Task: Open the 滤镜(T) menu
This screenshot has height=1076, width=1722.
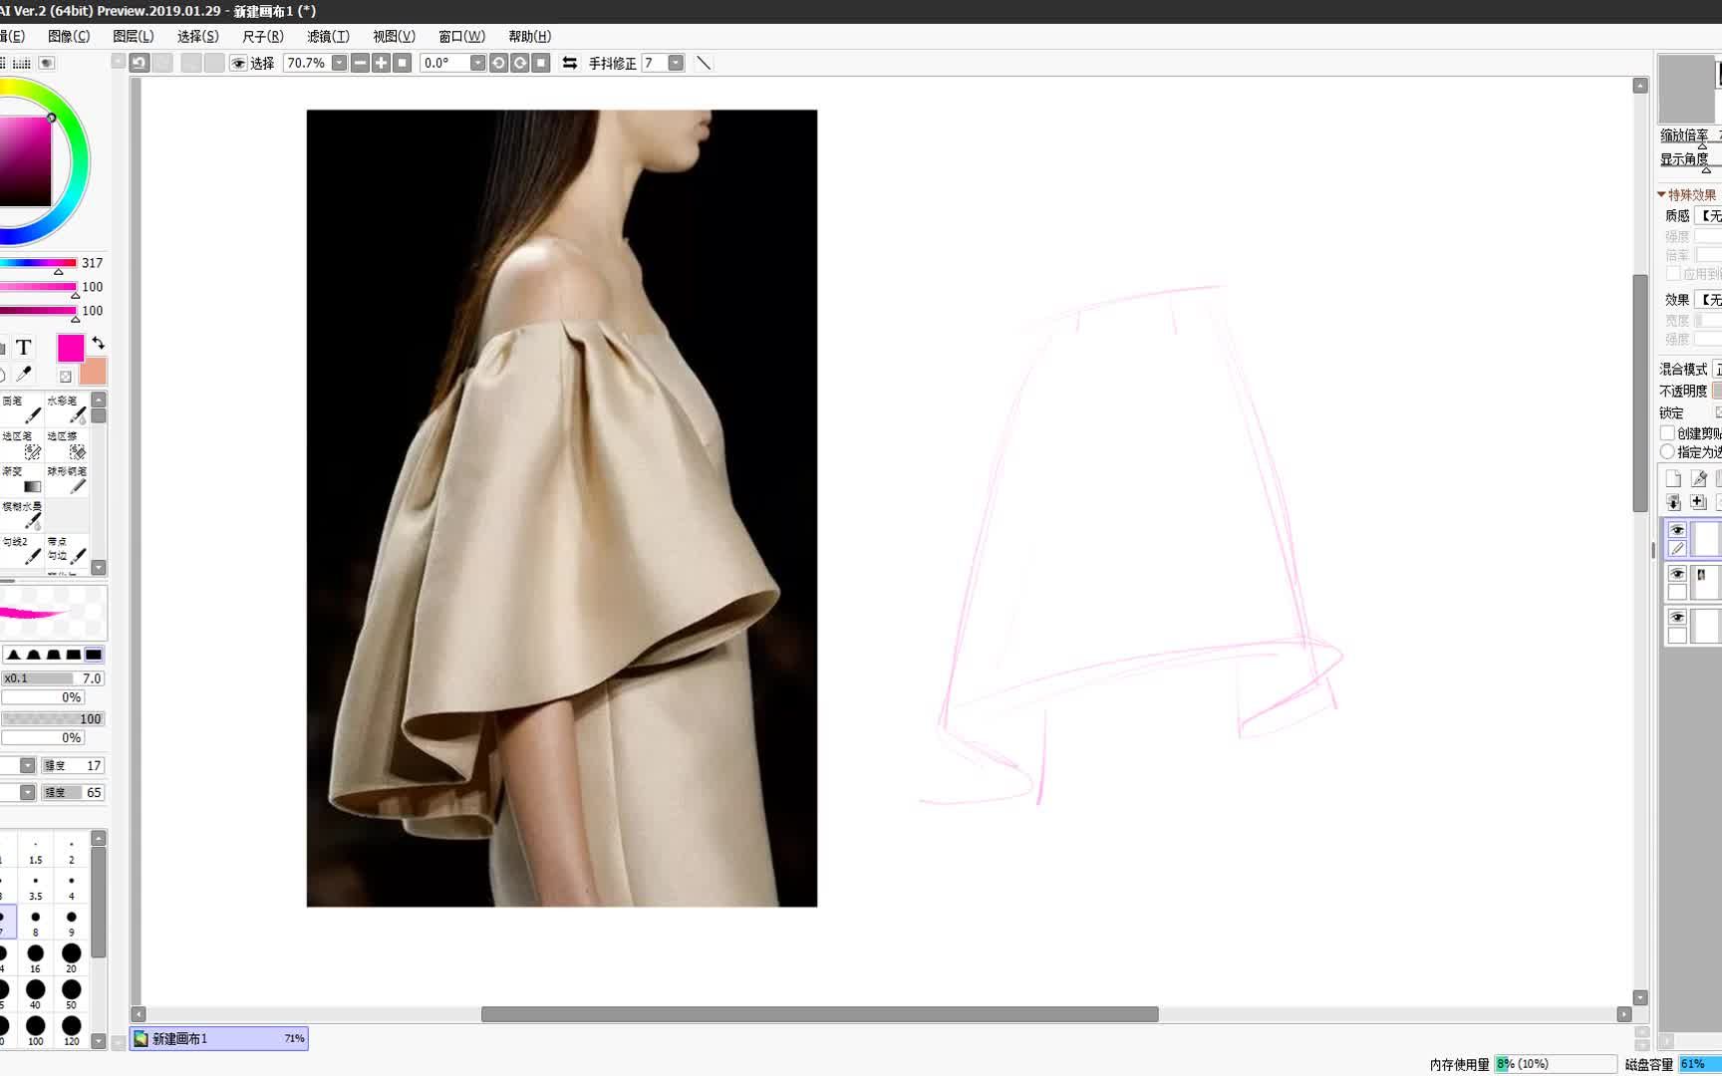Action: click(328, 36)
